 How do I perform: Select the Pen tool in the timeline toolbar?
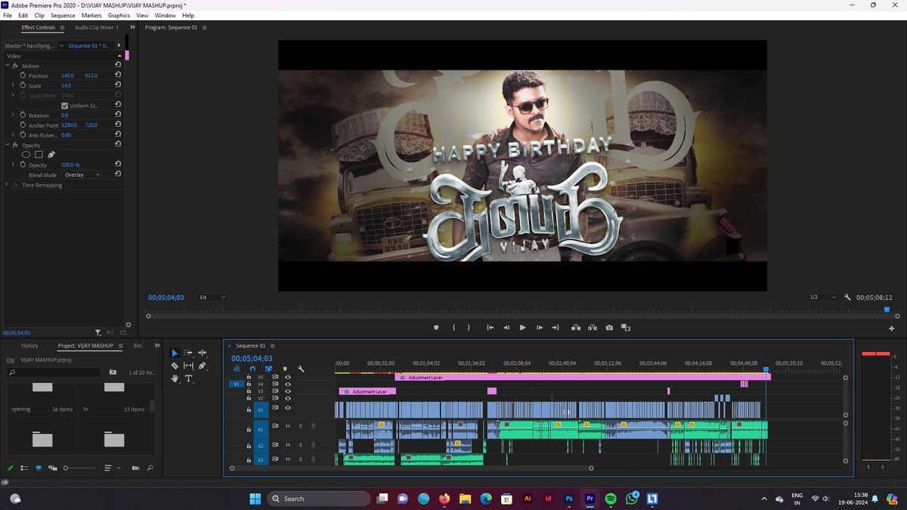click(202, 366)
